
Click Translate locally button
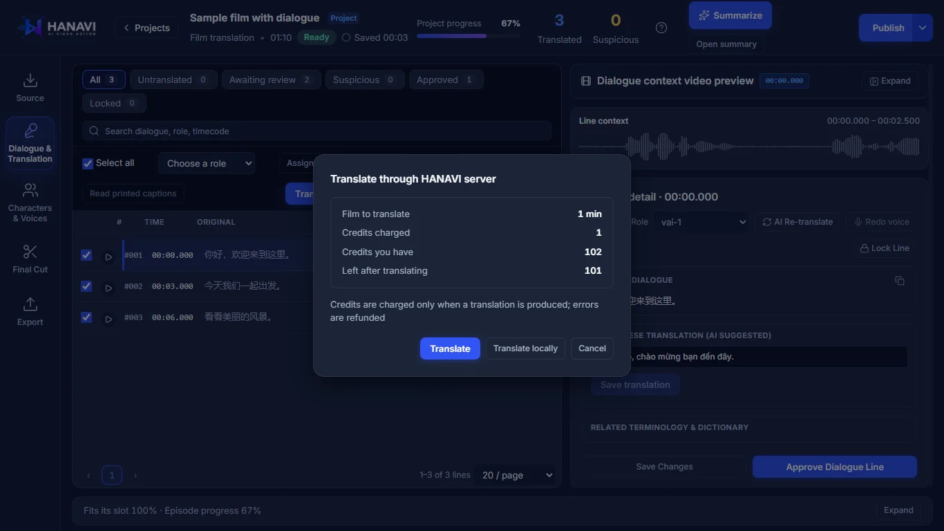pos(525,348)
